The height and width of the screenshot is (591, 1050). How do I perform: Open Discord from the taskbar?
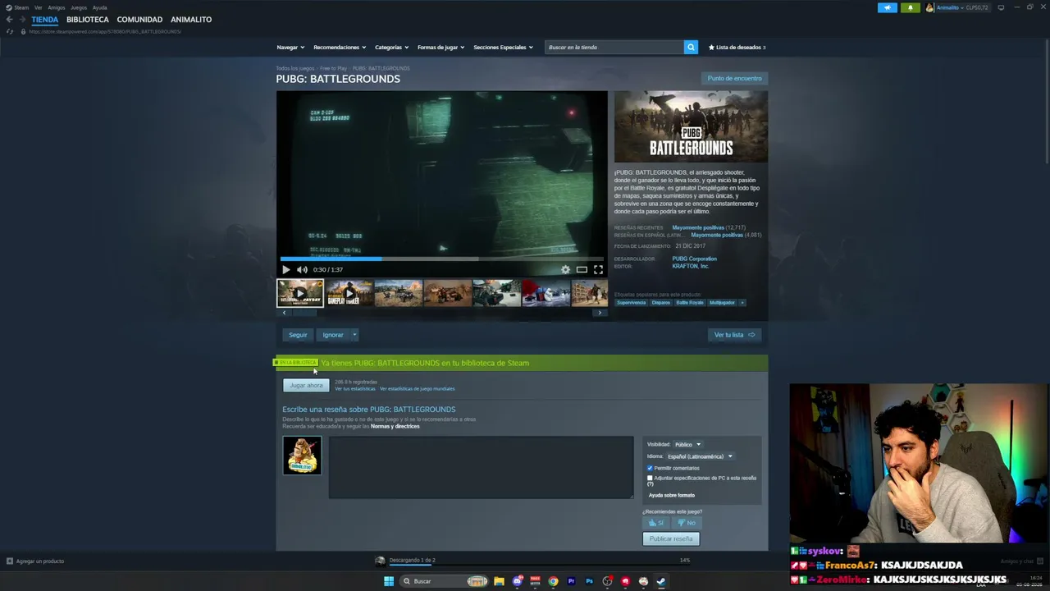coord(518,581)
